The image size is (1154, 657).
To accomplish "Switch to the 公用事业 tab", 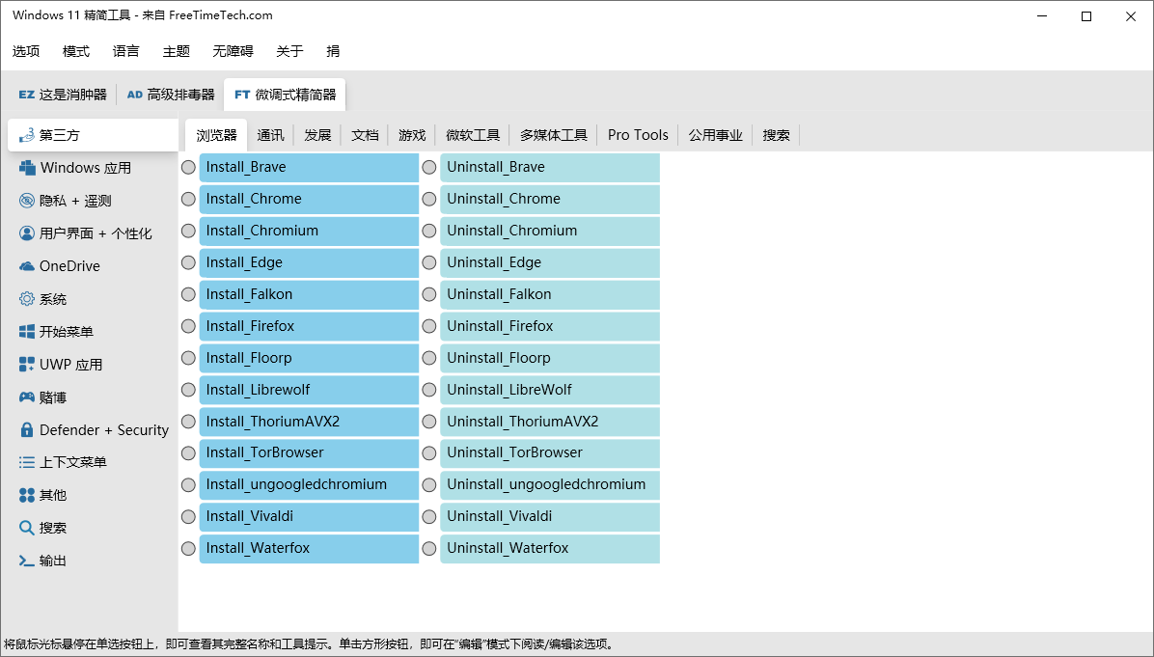I will (715, 135).
